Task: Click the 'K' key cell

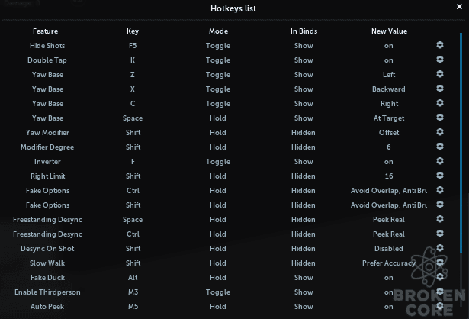Action: 133,60
